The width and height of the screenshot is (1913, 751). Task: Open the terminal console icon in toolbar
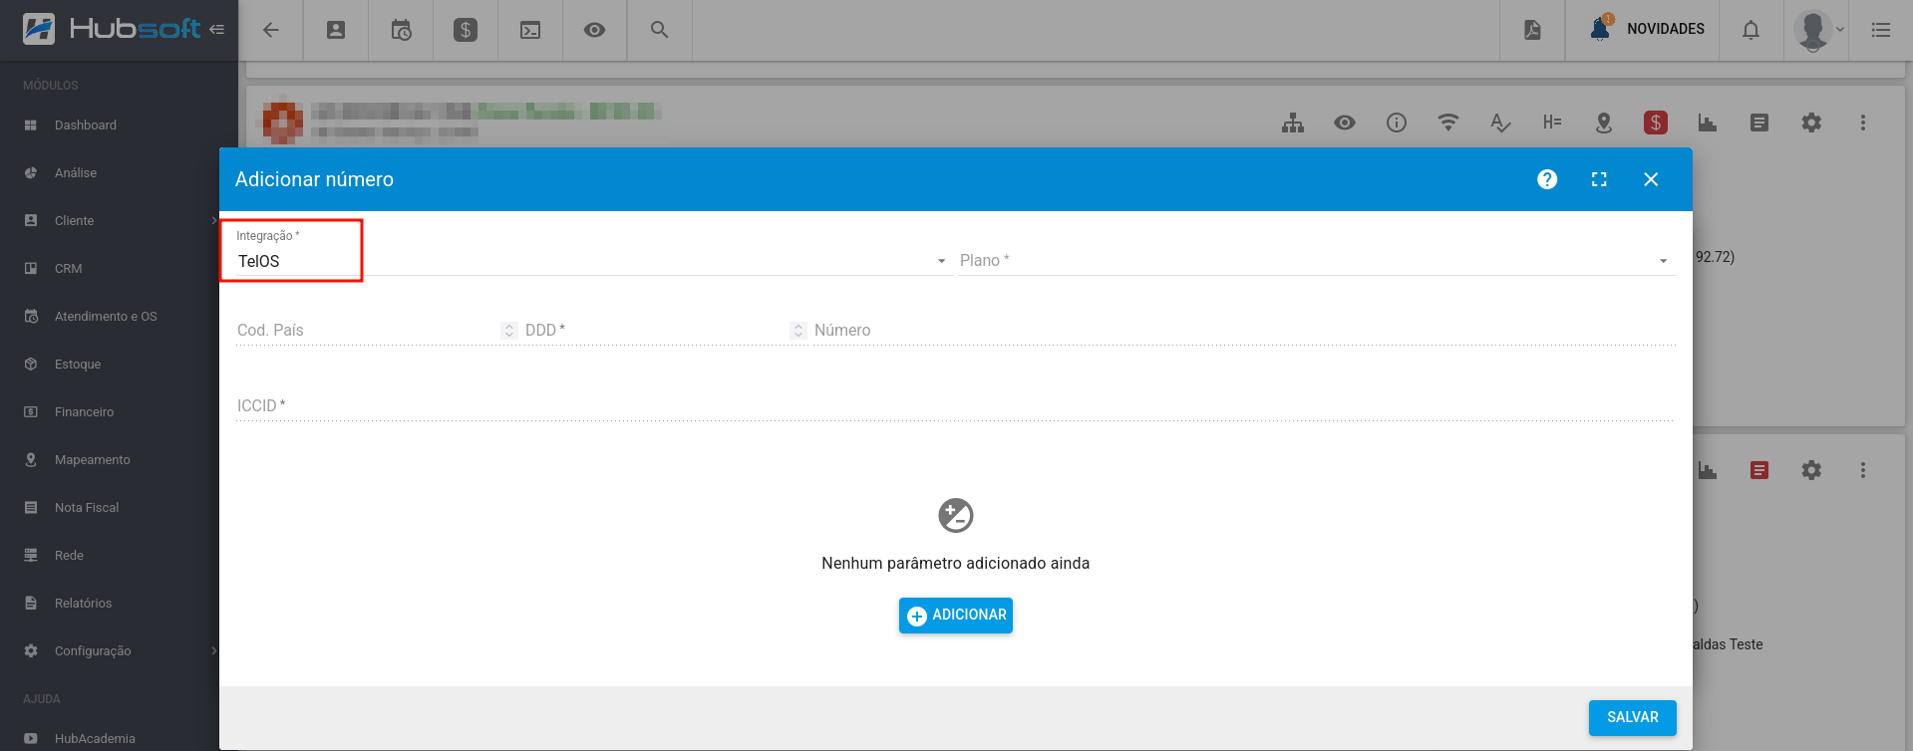[x=530, y=30]
